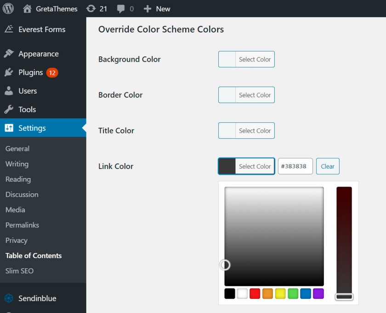Image resolution: width=386 pixels, height=313 pixels.
Task: Click the gradient color picker square
Action: pos(274,236)
